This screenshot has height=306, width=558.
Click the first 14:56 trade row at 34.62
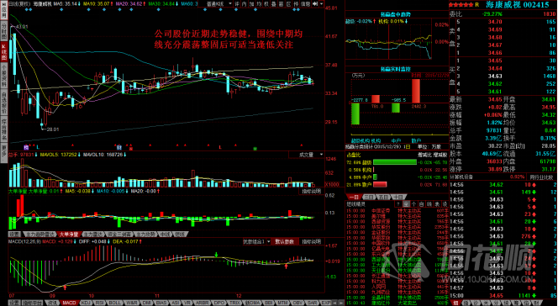(x=503, y=184)
